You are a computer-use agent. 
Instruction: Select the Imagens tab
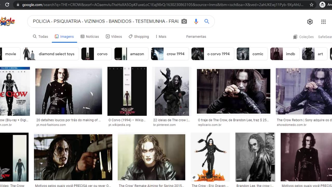(x=64, y=37)
